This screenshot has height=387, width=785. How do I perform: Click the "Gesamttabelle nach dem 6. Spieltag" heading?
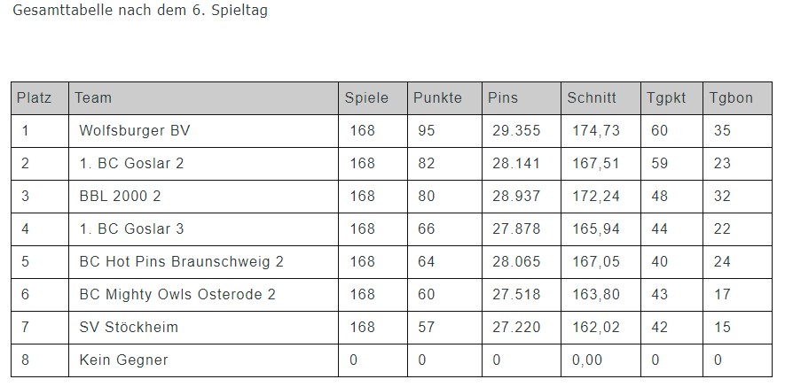pos(140,12)
